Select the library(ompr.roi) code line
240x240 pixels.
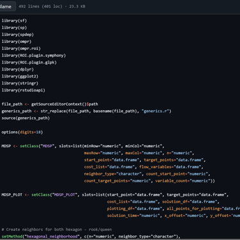pos(21,49)
